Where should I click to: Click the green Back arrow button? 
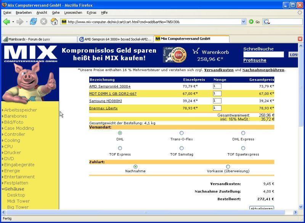coord(6,22)
